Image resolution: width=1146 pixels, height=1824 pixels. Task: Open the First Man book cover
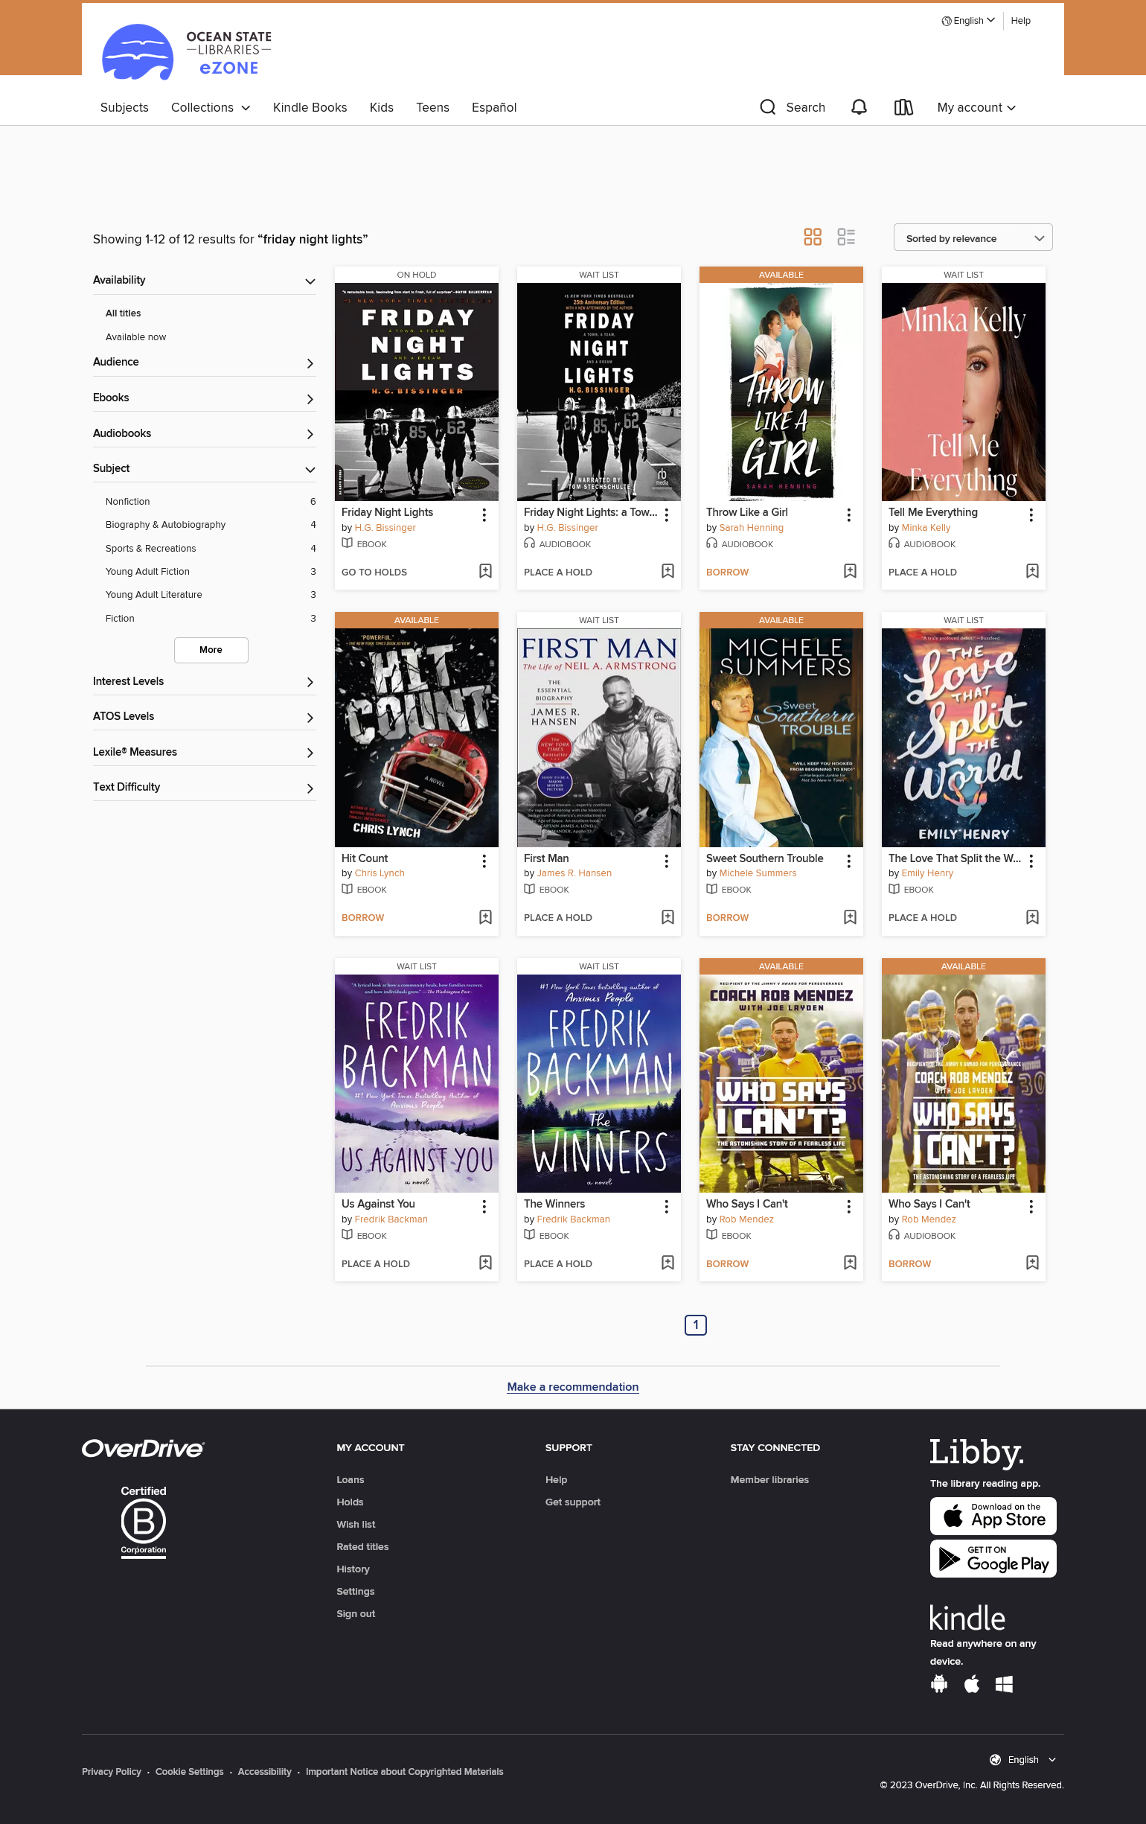[x=599, y=738]
